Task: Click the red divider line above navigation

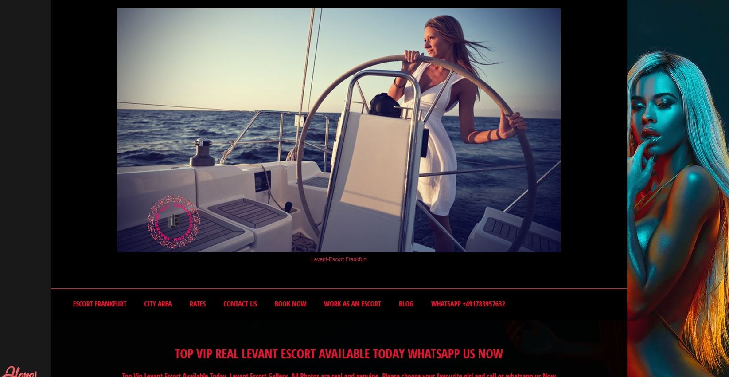Action: click(339, 289)
